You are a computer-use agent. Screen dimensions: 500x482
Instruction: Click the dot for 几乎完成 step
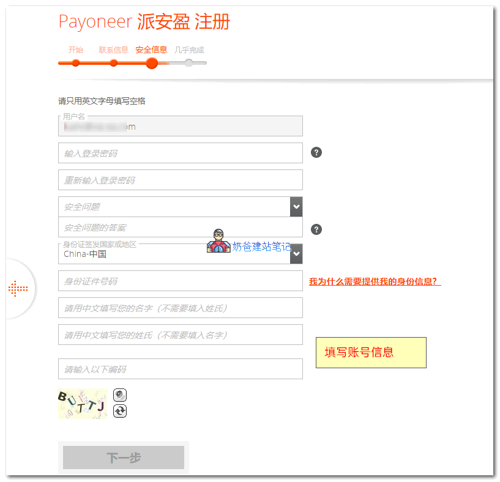coord(188,63)
